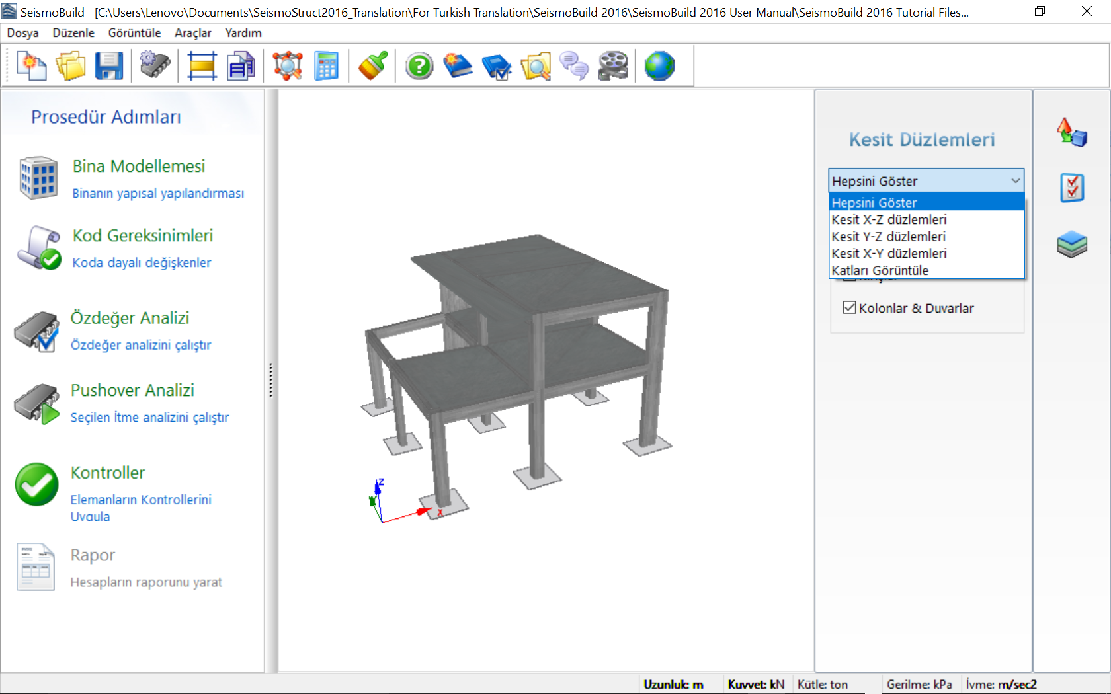Open the Dosya menu
Screen dimensions: 1111x694
[22, 33]
